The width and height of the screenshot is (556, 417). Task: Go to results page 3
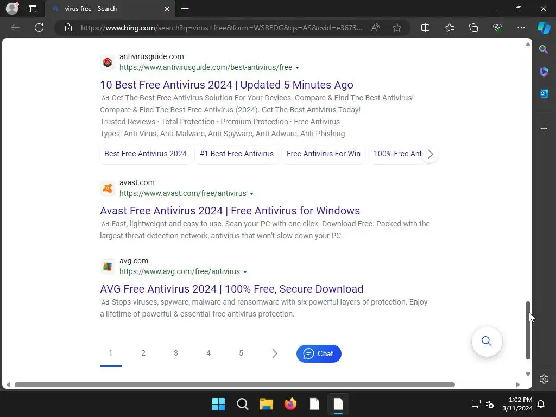point(176,353)
